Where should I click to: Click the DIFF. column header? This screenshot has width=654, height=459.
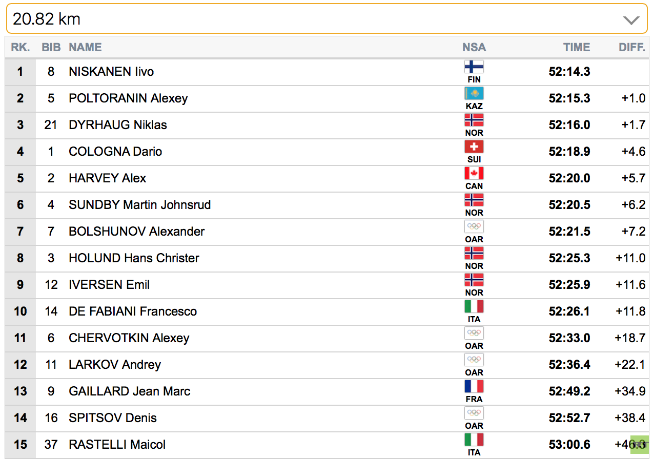tap(632, 47)
